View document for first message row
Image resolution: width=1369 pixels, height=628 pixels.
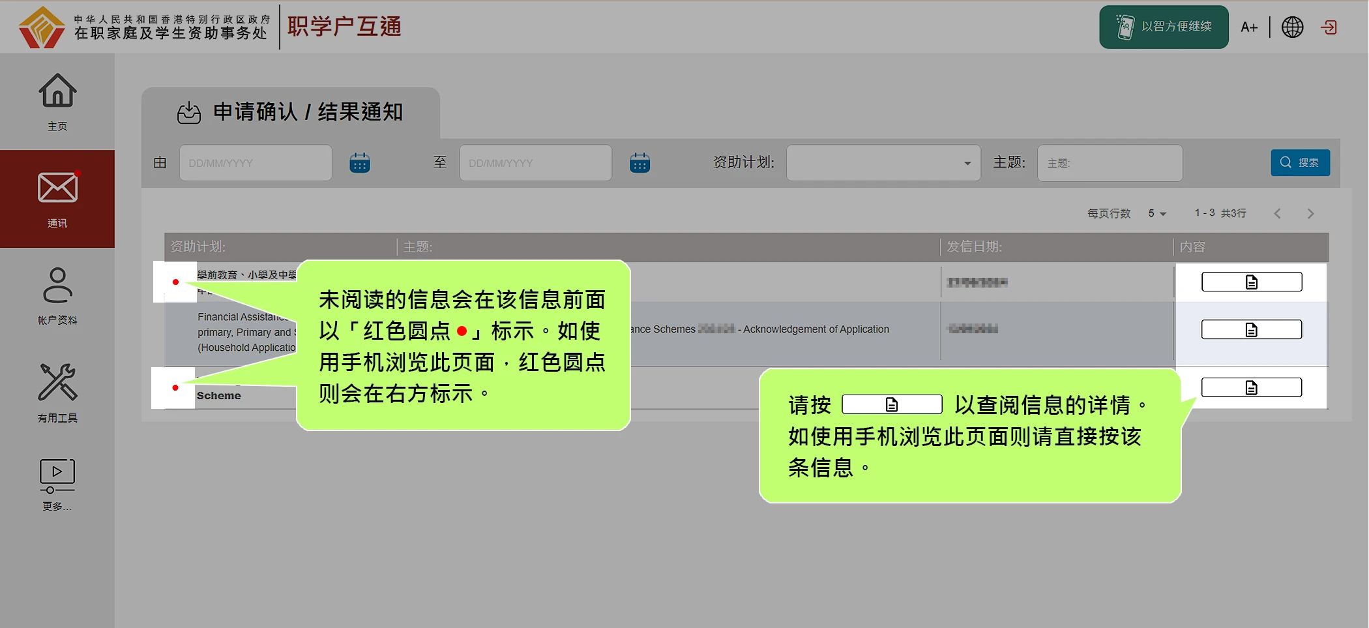[1251, 282]
